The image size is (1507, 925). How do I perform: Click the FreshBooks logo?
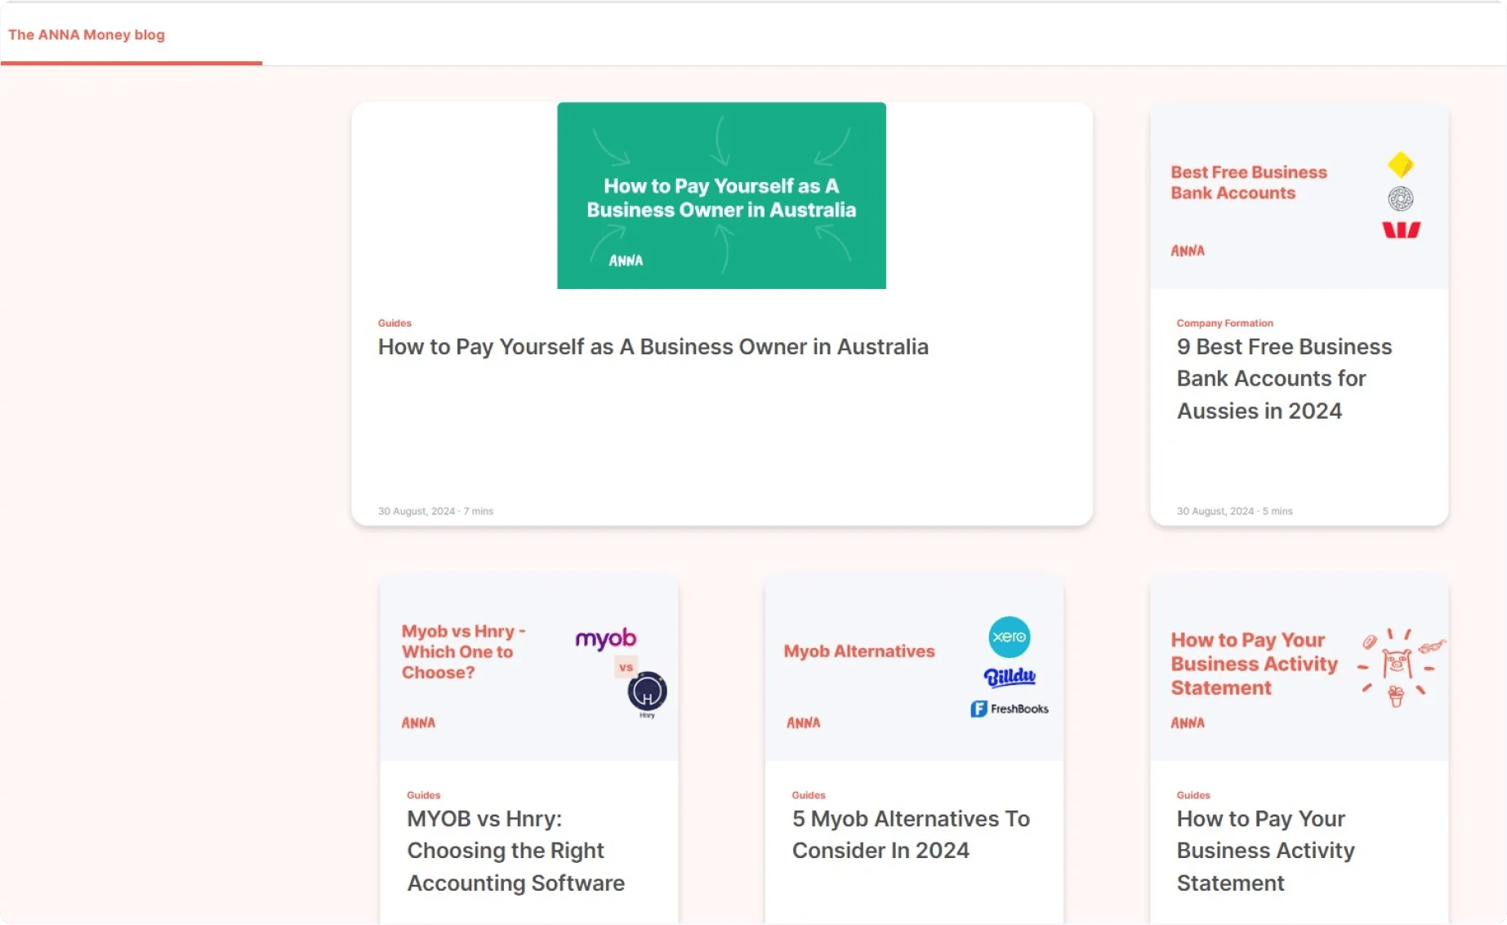pyautogui.click(x=1010, y=709)
